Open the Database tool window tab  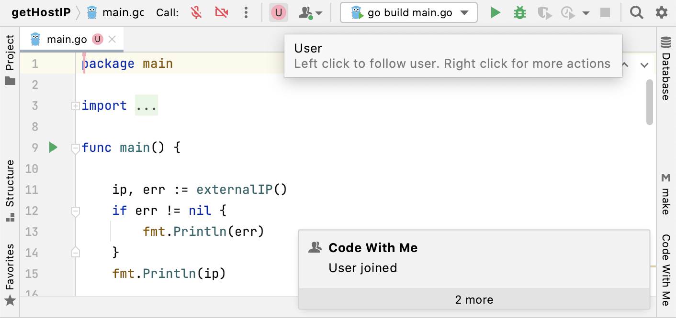pyautogui.click(x=666, y=69)
